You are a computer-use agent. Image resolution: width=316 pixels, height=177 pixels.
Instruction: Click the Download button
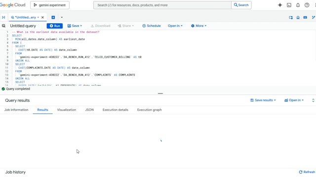pos(100,26)
